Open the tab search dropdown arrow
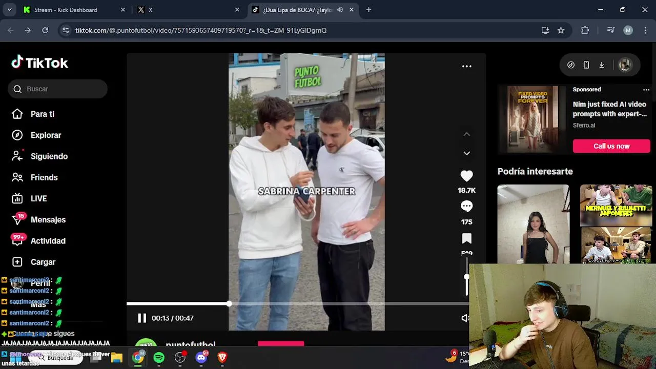The height and width of the screenshot is (369, 656). [9, 10]
